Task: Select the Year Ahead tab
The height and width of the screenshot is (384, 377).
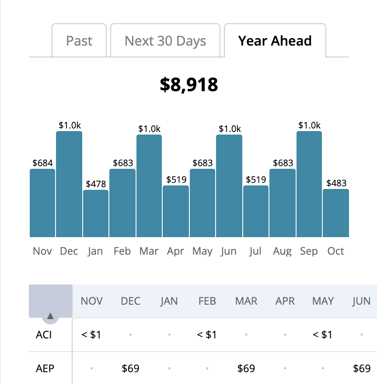Action: (x=275, y=41)
